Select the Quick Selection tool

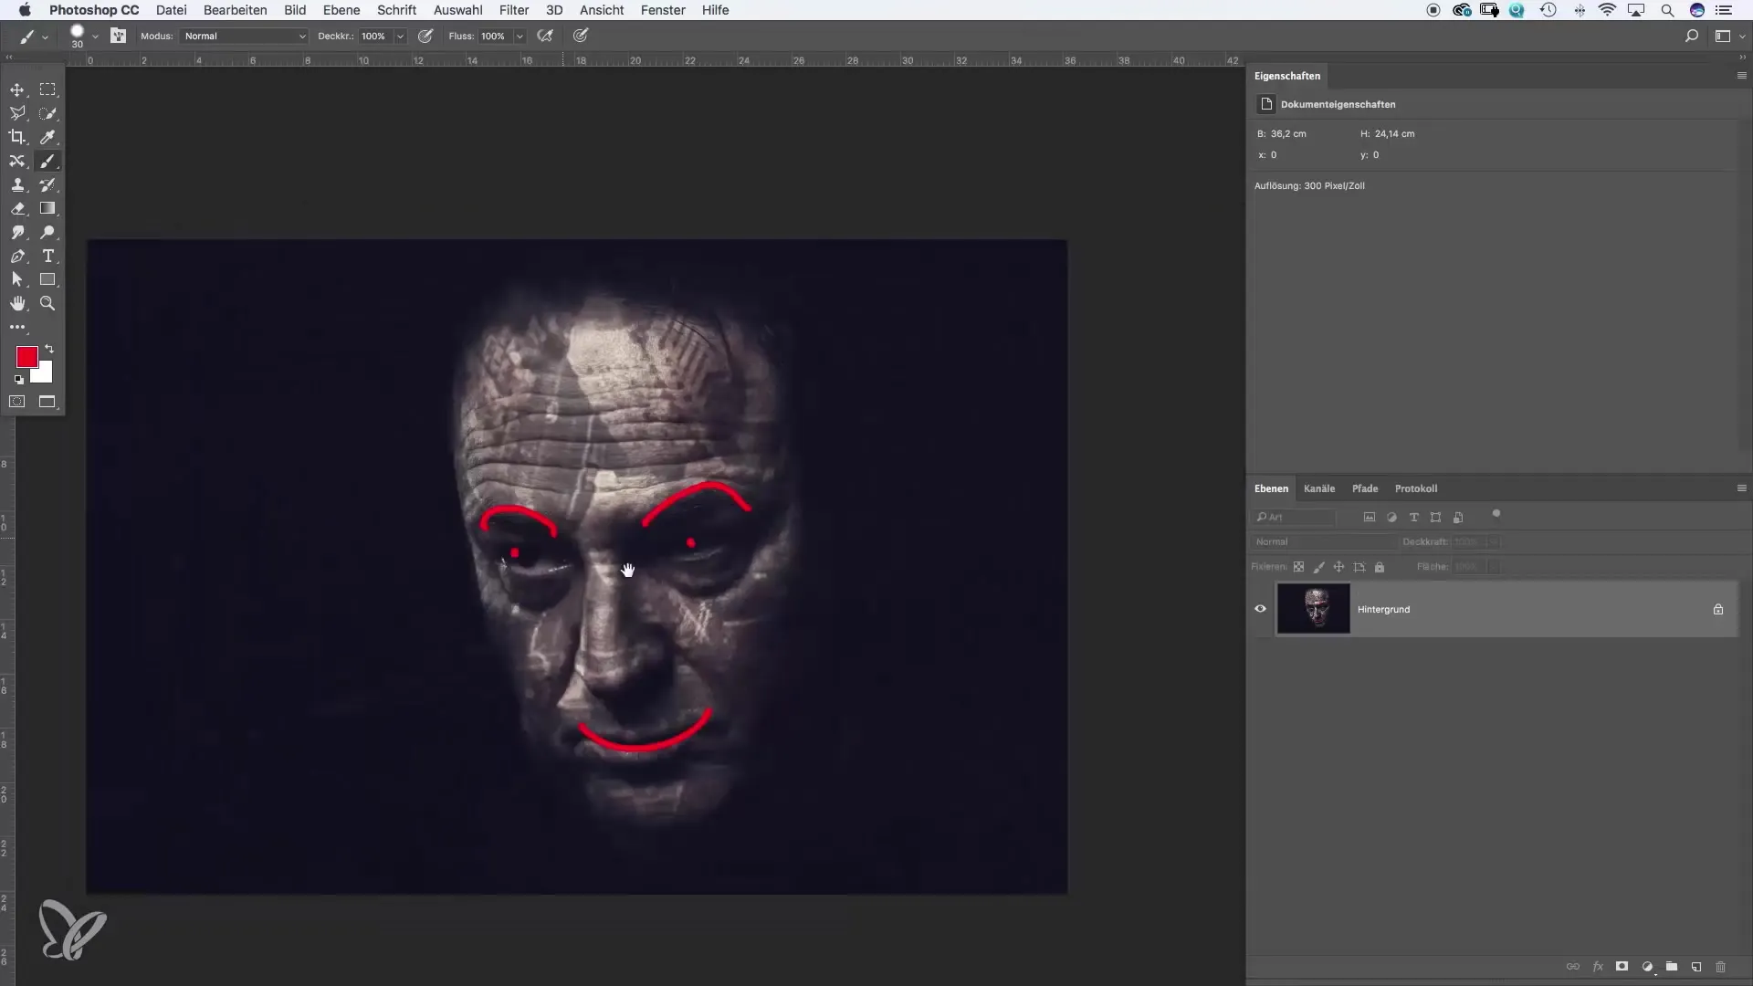[x=47, y=113]
